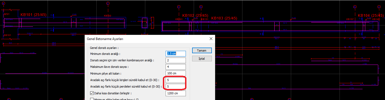Click the perdeleri sürekli kabul et angle field
Screen dimensions: 385x100
coord(176,86)
